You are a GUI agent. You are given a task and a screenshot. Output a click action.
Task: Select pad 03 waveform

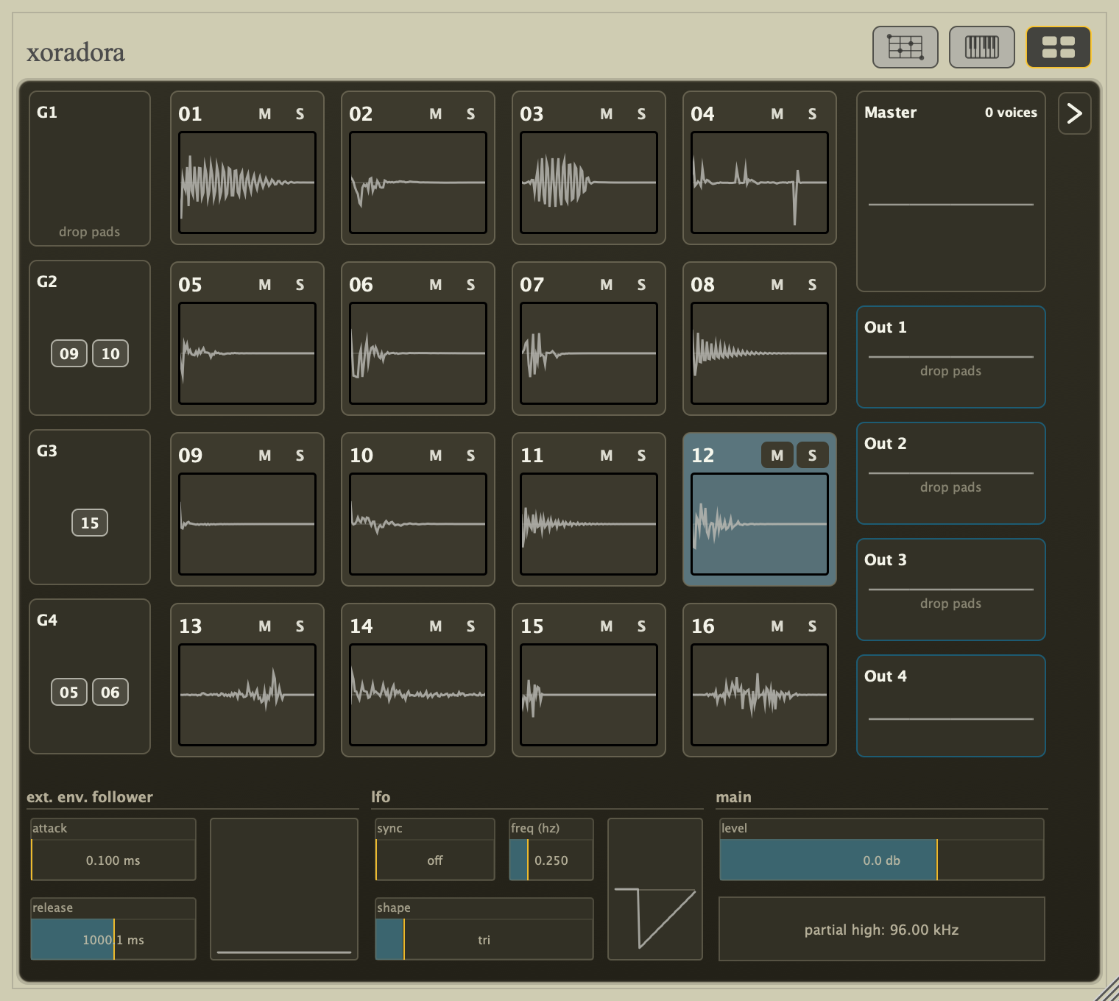(x=589, y=183)
